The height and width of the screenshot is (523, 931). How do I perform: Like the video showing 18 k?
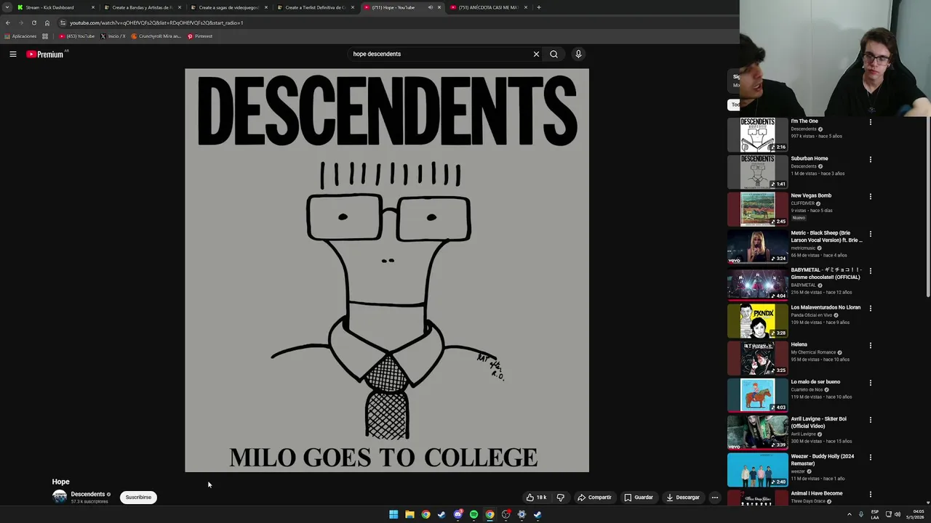point(536,498)
